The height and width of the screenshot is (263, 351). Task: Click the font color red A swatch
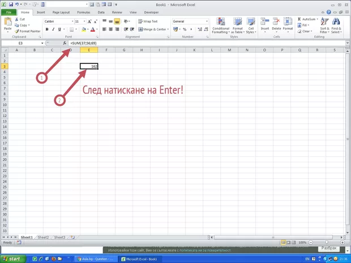[95, 29]
